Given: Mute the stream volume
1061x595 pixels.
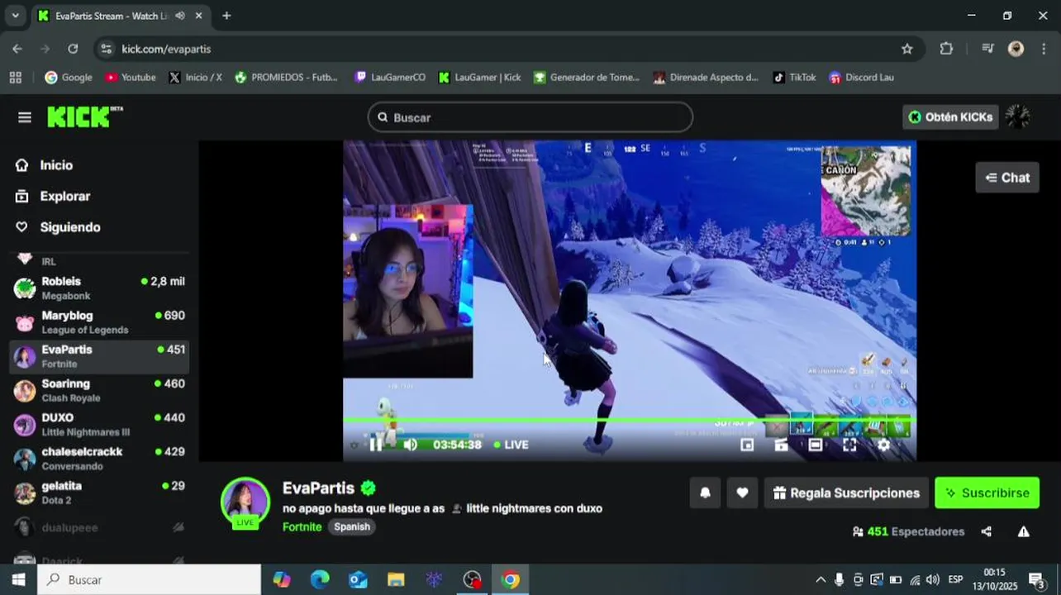Looking at the screenshot, I should [x=410, y=445].
